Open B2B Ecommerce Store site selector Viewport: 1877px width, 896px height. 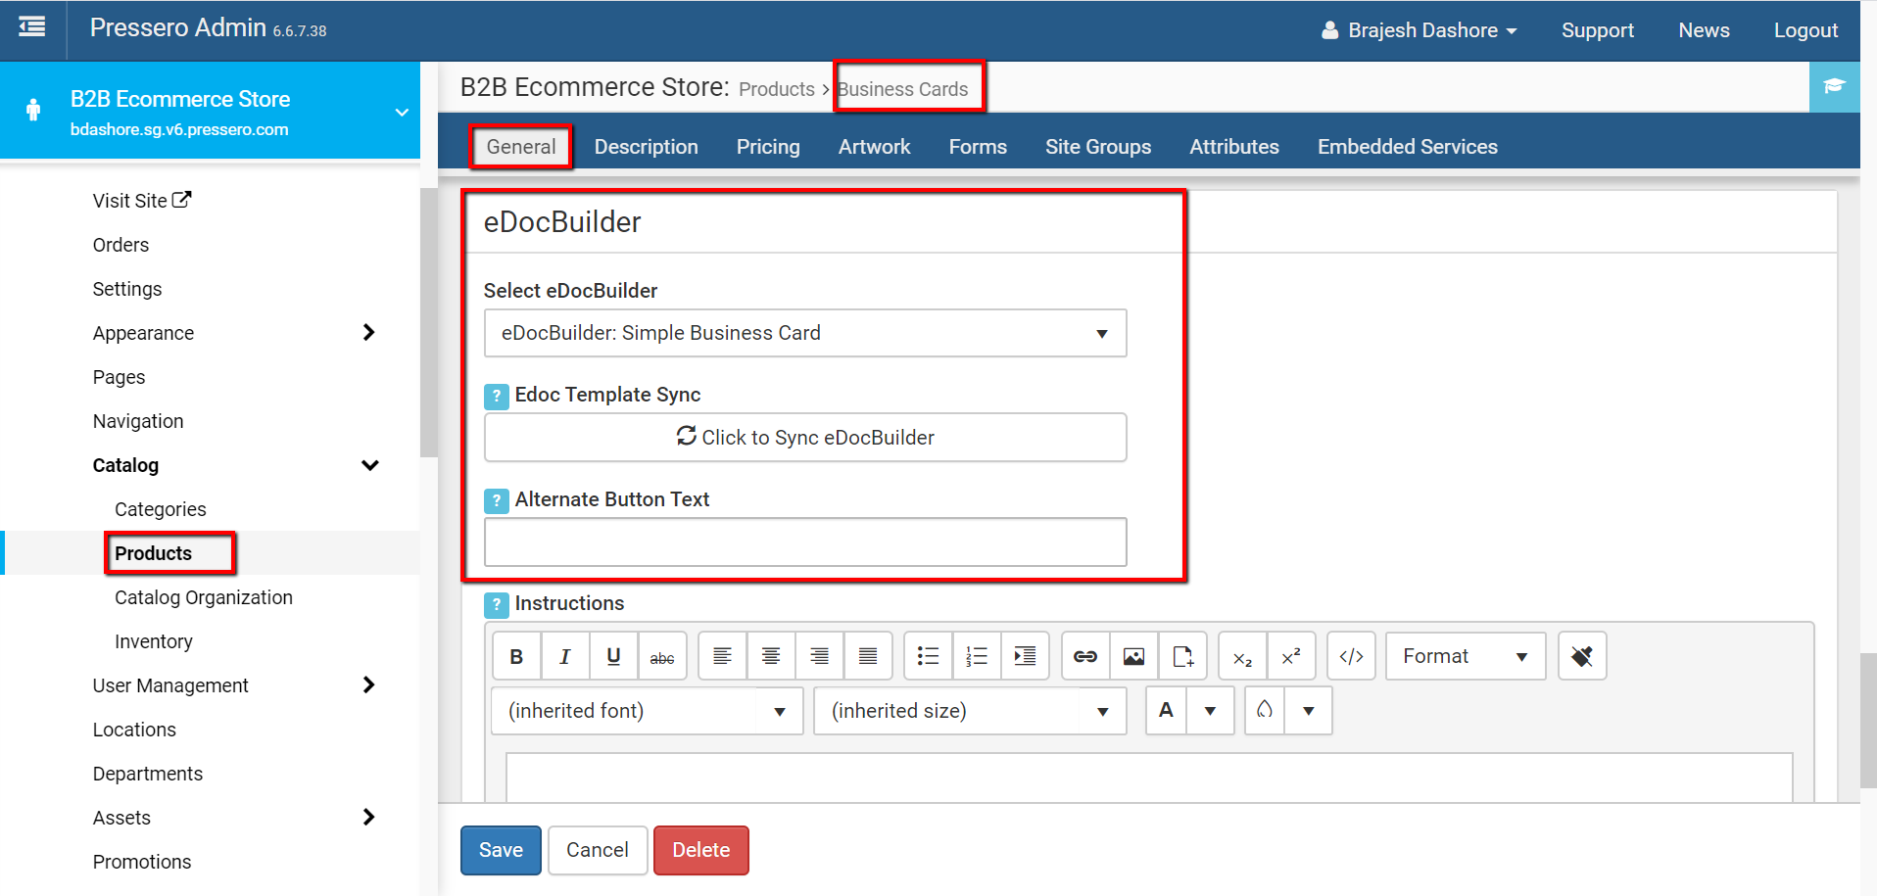tap(210, 111)
